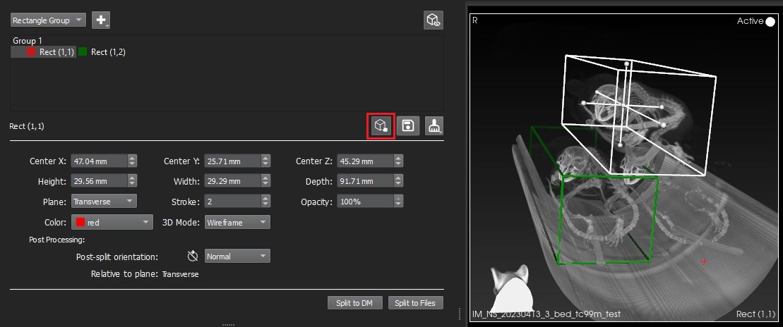Click the add rectangle plus button

pos(101,20)
